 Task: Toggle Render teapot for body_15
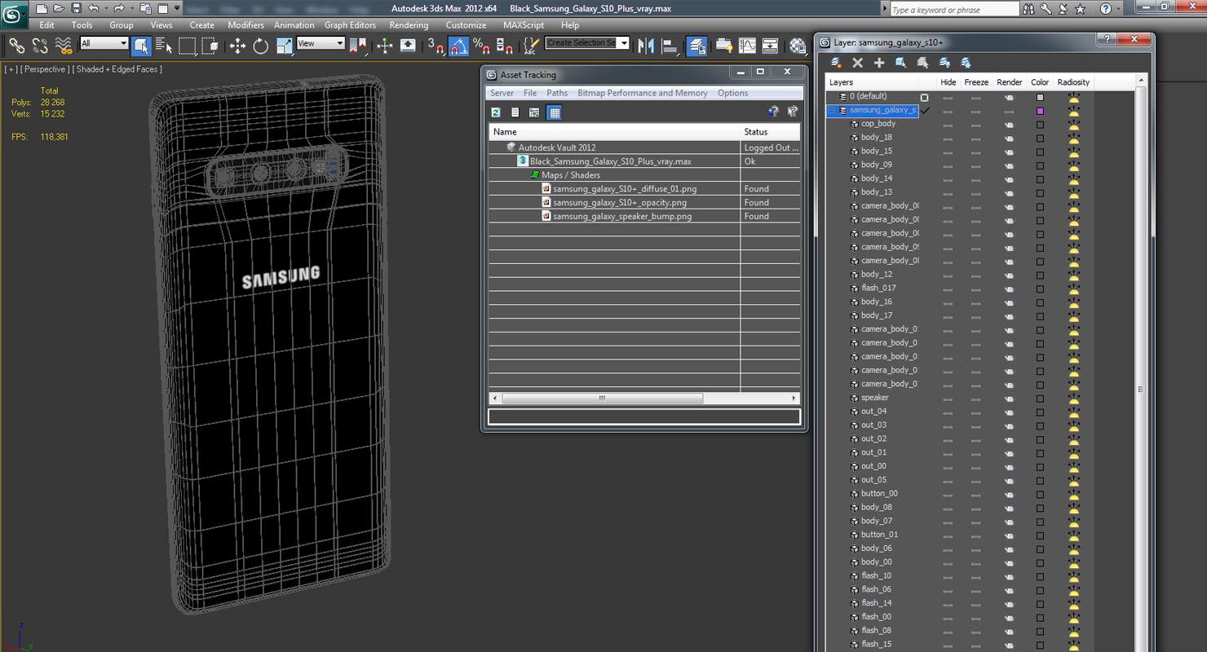[x=1009, y=152]
